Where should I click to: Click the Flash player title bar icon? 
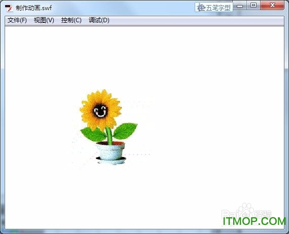[x=9, y=8]
